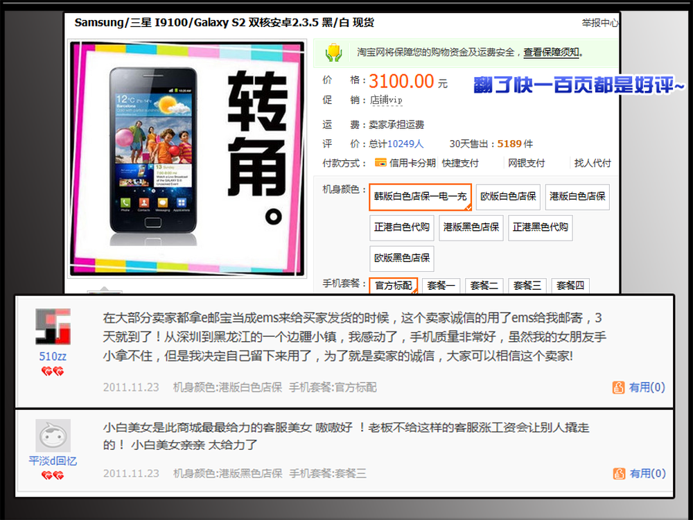Image resolution: width=693 pixels, height=520 pixels.
Task: Click 找人代付 payment option
Action: (x=593, y=163)
